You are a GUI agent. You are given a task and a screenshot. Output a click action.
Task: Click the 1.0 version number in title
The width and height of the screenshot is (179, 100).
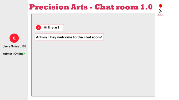coord(147,7)
